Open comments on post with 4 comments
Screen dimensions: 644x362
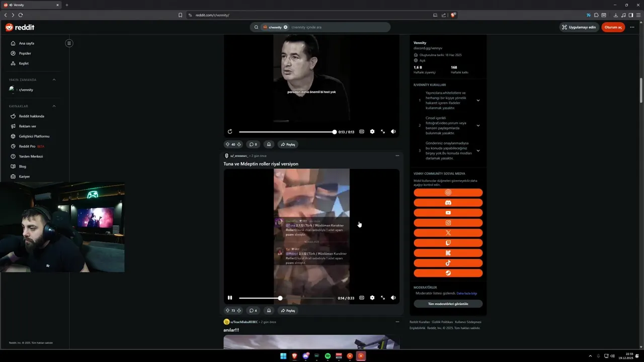pos(254,311)
